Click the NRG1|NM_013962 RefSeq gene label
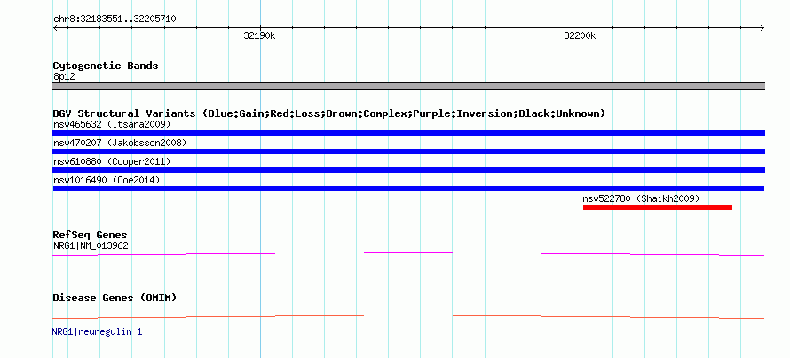The height and width of the screenshot is (358, 790). tap(91, 245)
